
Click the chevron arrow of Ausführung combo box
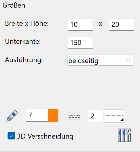click(x=128, y=60)
